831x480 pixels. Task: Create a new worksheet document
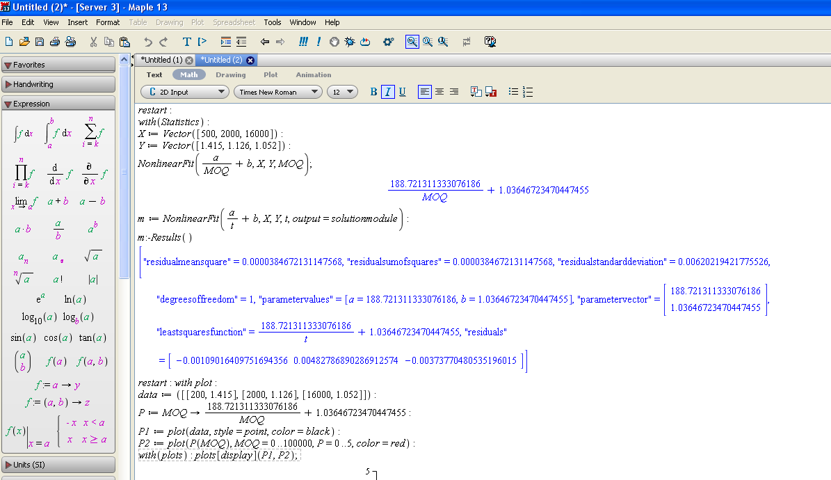pos(9,42)
